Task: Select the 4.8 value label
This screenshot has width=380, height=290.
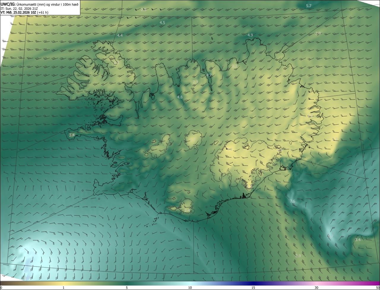Action: pos(180,97)
